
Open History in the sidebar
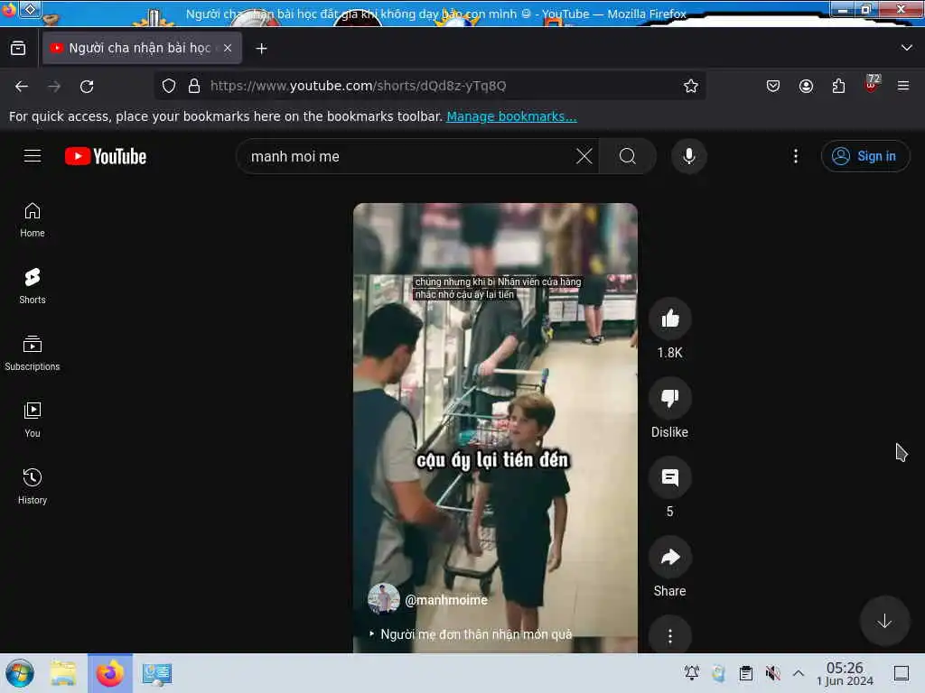click(x=33, y=486)
